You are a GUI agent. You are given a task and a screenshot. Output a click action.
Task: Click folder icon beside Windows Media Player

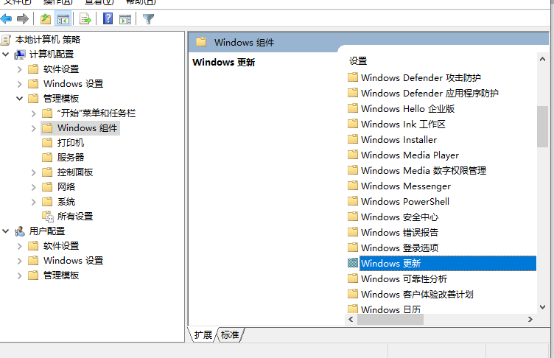pyautogui.click(x=353, y=155)
